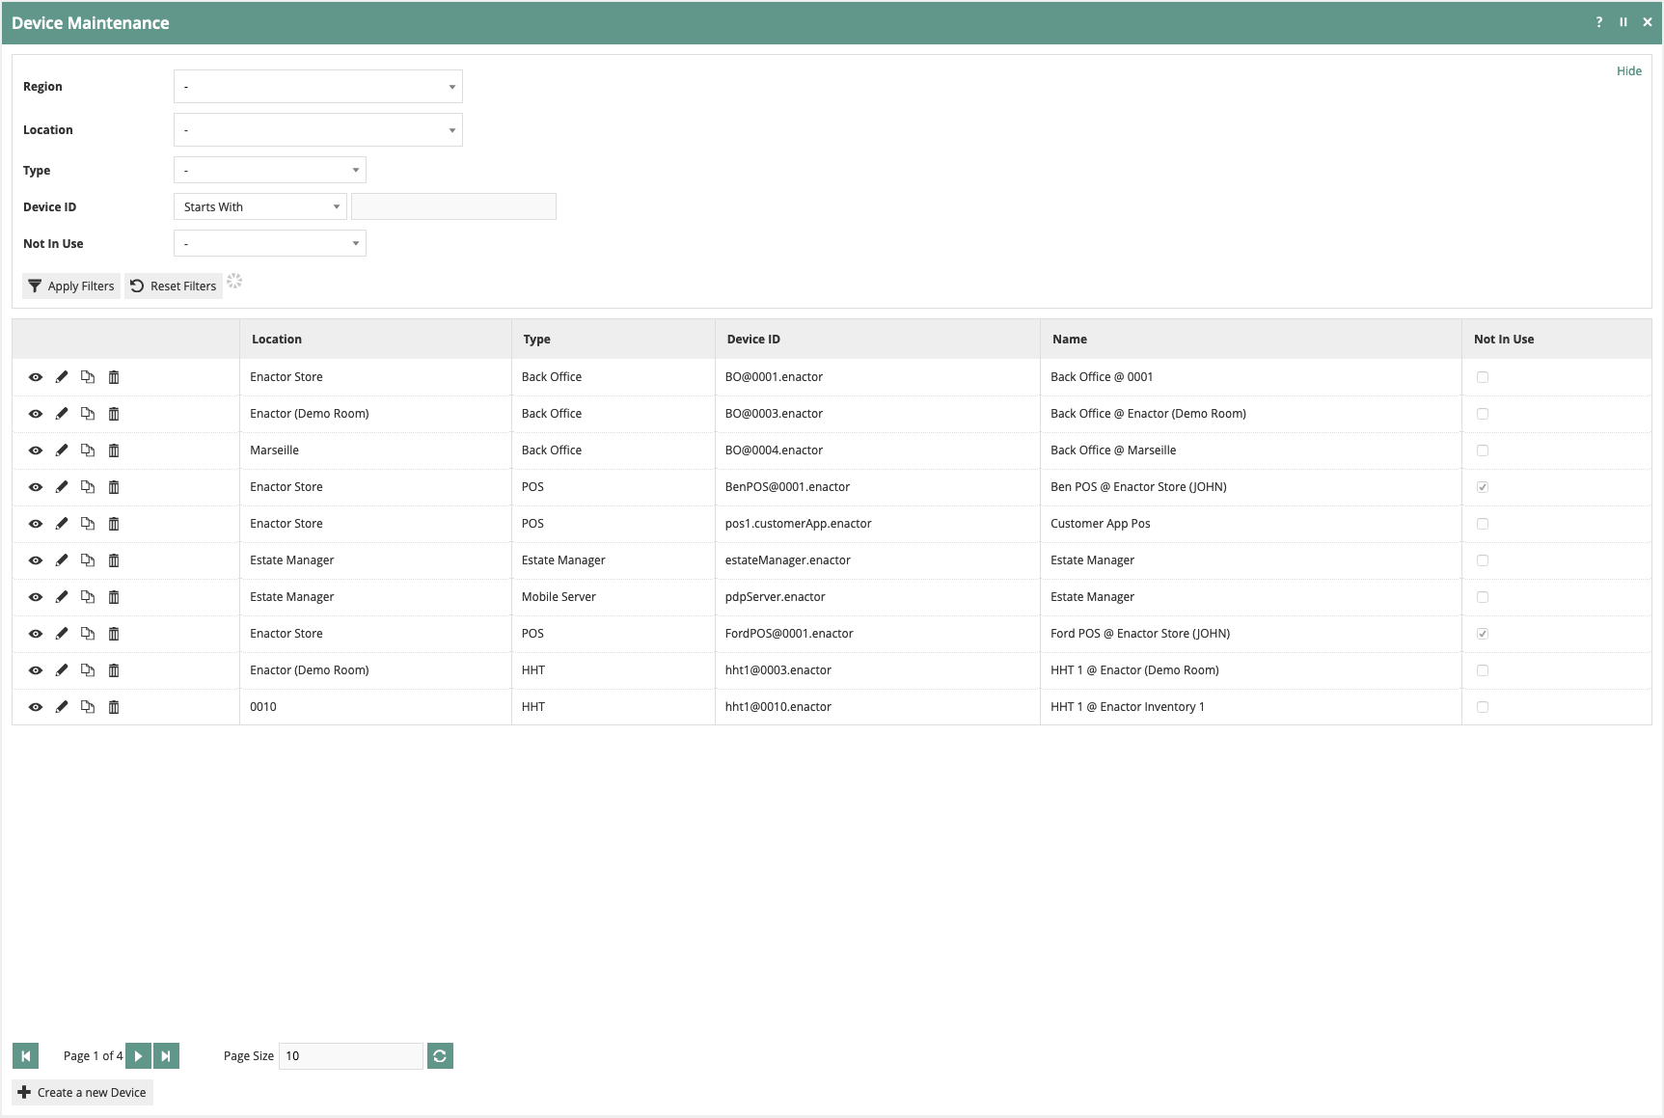The width and height of the screenshot is (1664, 1118).
Task: Apply the selected filters
Action: point(71,286)
